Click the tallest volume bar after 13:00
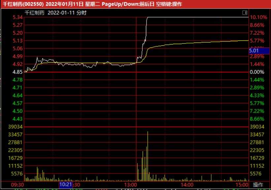 (x=148, y=156)
